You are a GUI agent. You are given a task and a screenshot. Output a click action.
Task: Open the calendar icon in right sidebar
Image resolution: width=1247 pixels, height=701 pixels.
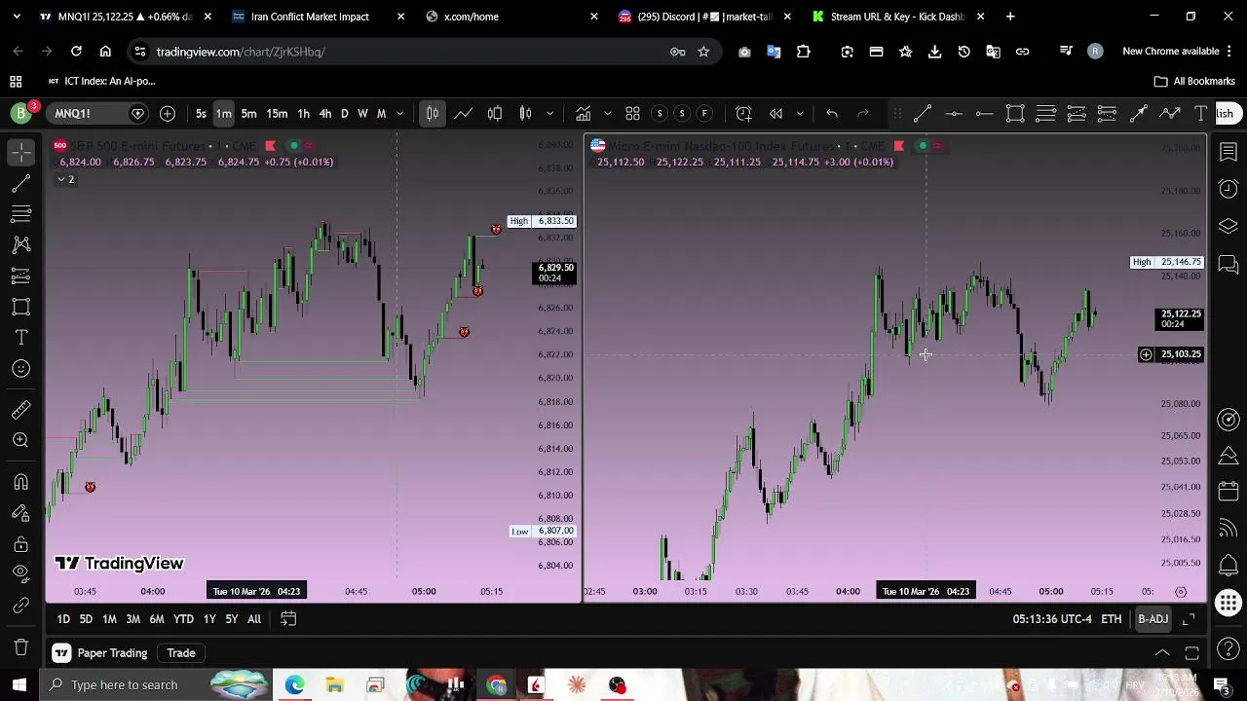(1228, 491)
